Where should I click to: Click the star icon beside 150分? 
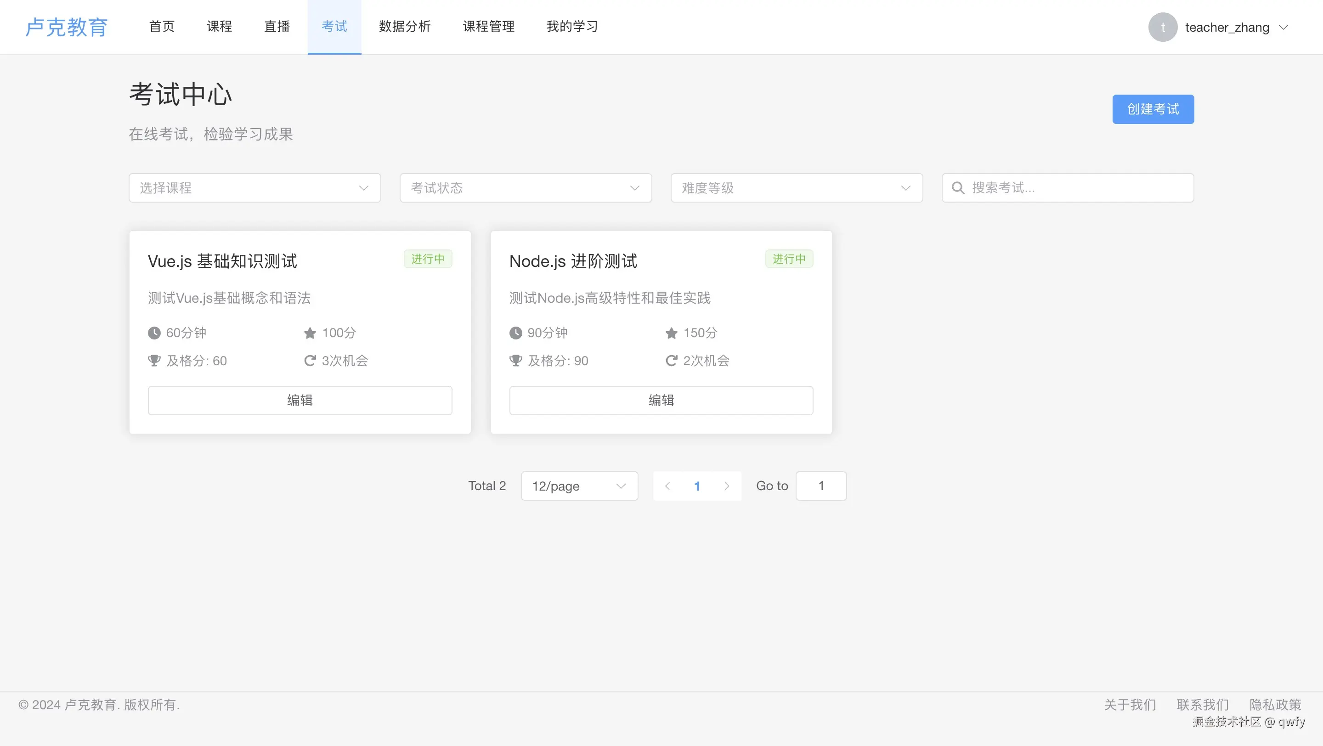671,333
